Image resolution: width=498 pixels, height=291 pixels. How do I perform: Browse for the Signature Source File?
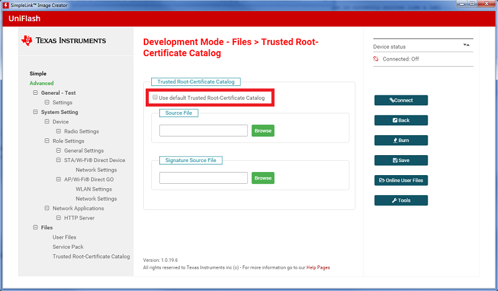tap(263, 178)
